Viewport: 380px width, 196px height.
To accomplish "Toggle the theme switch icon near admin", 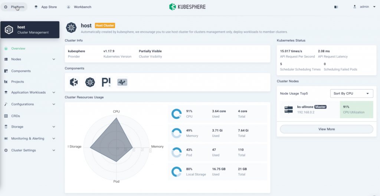I will click(x=336, y=7).
